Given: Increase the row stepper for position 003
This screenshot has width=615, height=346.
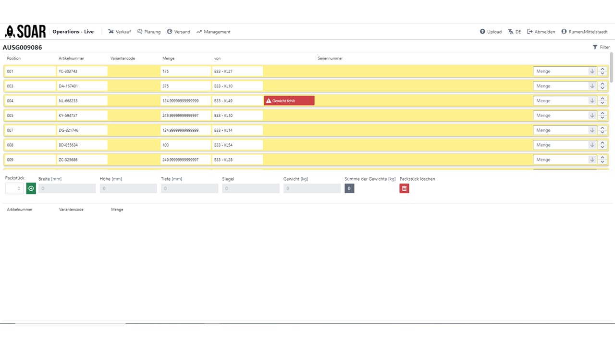Looking at the screenshot, I should pos(603,84).
